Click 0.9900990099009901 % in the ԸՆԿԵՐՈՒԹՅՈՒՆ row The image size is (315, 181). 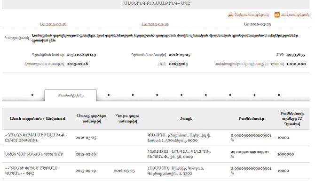251,138
